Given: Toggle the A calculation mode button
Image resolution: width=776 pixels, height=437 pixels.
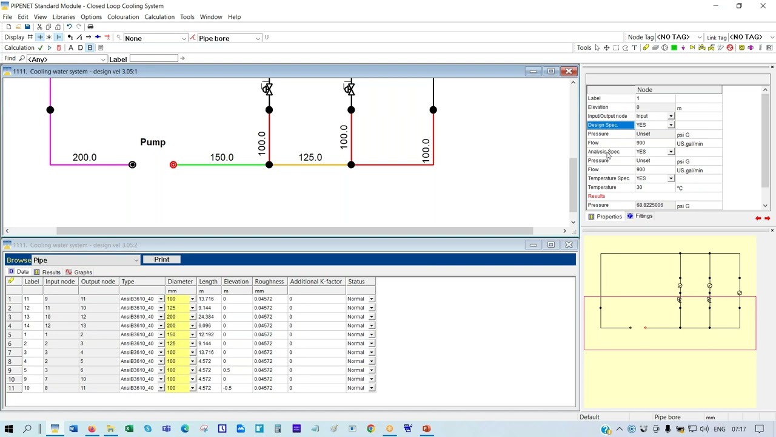Looking at the screenshot, I should click(x=71, y=48).
